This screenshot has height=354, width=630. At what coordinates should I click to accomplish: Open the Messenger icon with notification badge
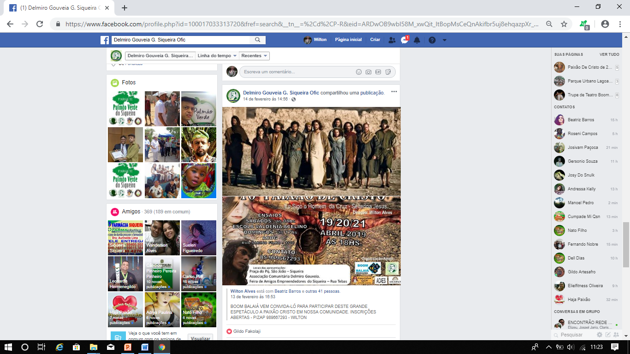click(x=404, y=40)
